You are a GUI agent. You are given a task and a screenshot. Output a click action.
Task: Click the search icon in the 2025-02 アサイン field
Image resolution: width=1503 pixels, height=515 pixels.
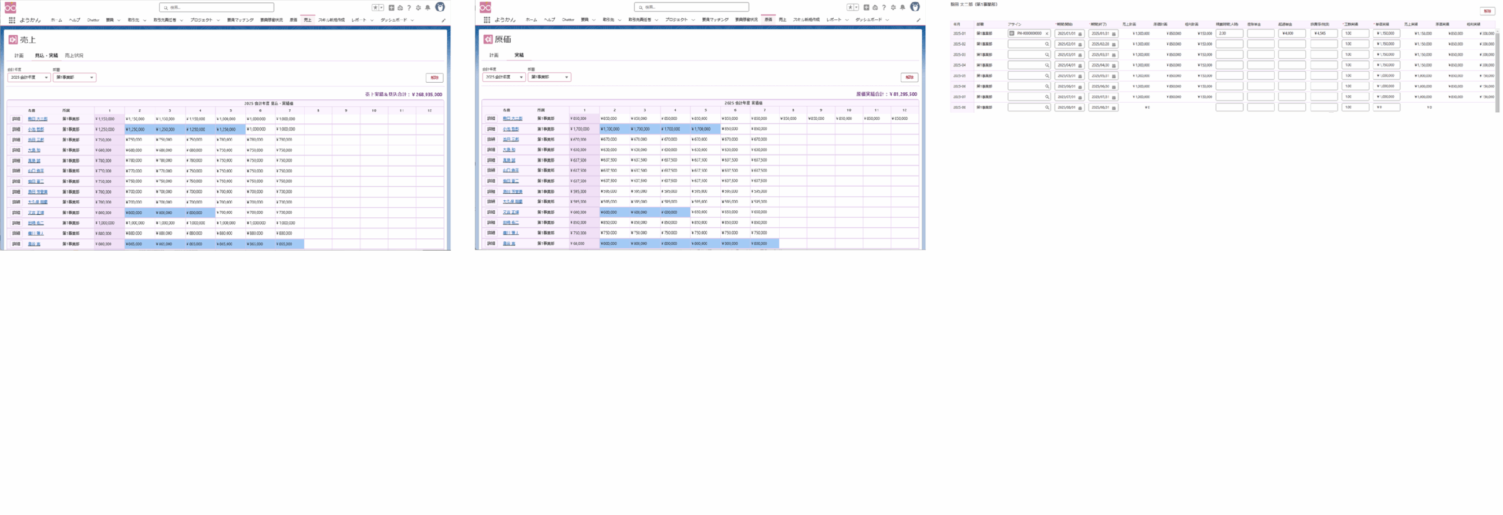pyautogui.click(x=1046, y=45)
